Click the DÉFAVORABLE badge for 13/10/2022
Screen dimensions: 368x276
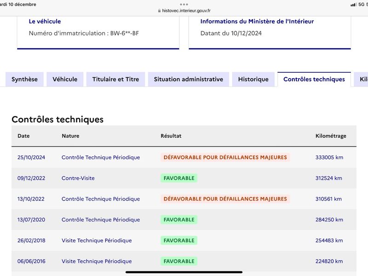point(225,199)
